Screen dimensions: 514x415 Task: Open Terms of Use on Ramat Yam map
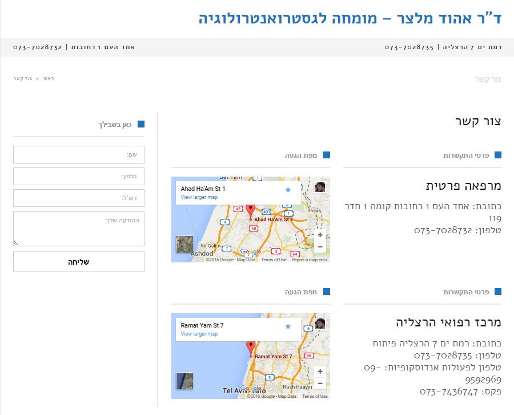tap(315, 396)
